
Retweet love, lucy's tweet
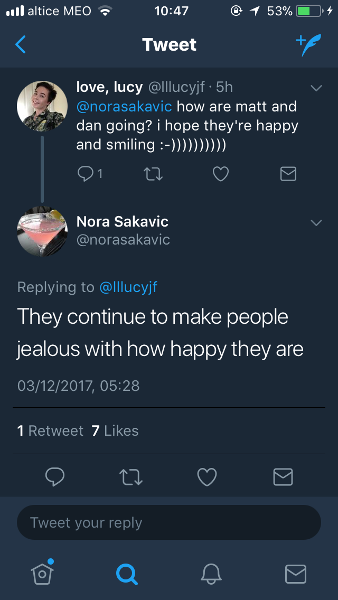[154, 173]
